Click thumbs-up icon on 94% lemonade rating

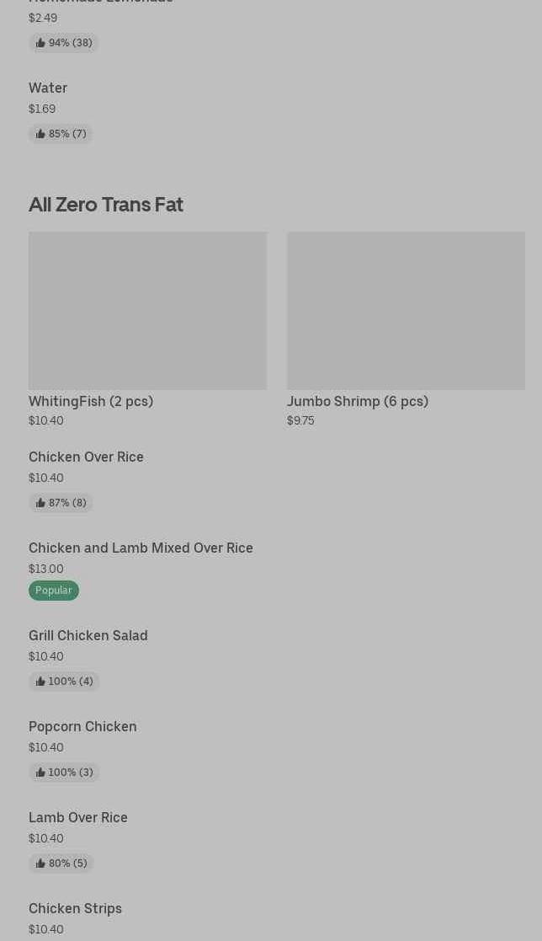[40, 43]
